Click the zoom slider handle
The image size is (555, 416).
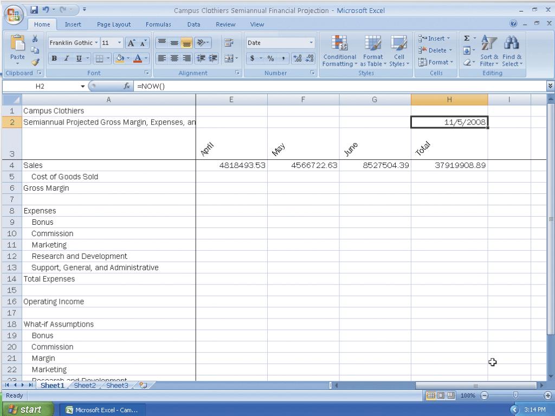[515, 395]
